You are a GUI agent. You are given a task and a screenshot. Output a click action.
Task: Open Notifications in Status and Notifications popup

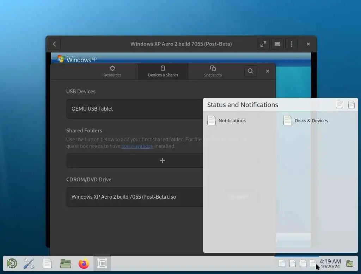tap(227, 120)
